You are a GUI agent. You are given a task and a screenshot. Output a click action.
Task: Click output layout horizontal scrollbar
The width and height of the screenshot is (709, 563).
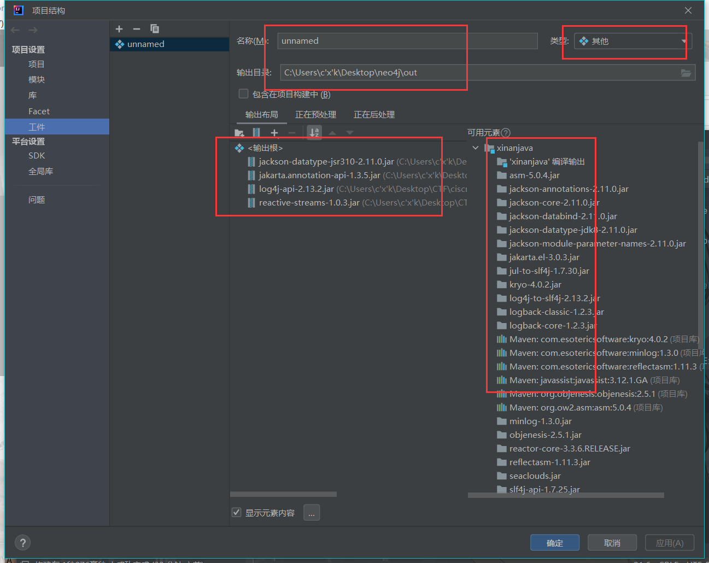[x=283, y=494]
